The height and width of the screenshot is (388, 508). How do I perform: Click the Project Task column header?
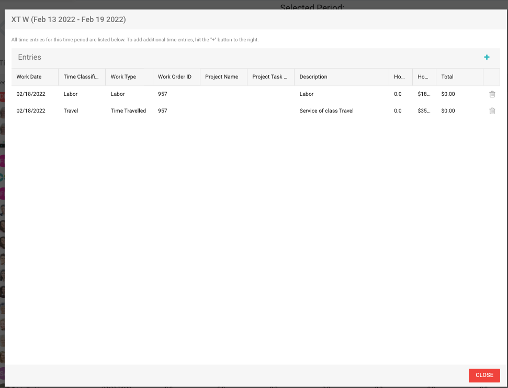pos(269,77)
